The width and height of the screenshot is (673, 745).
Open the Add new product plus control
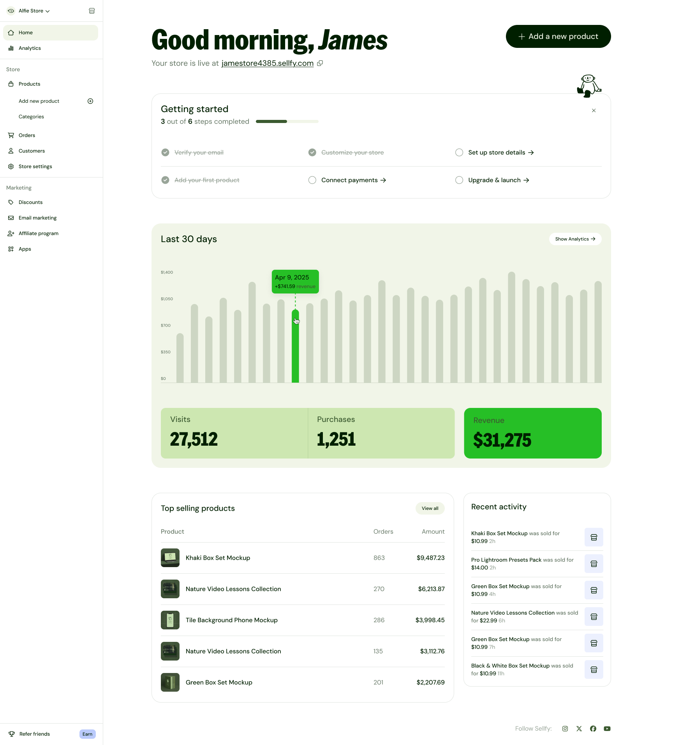coord(90,101)
